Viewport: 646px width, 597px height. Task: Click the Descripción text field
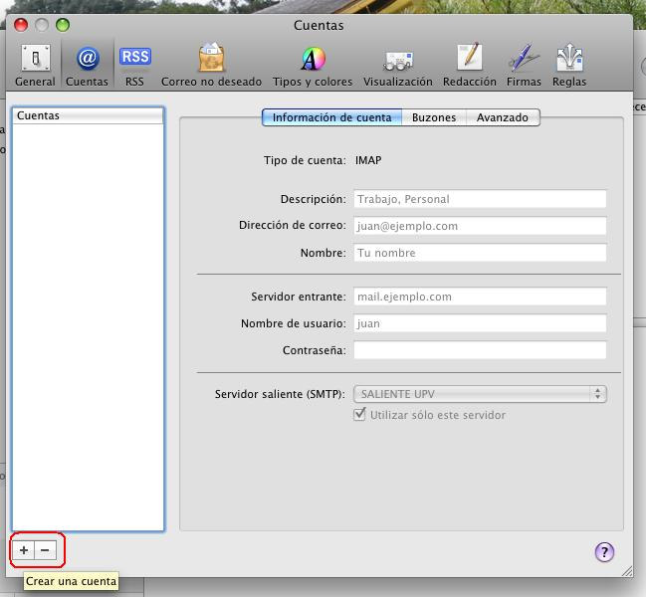click(480, 199)
